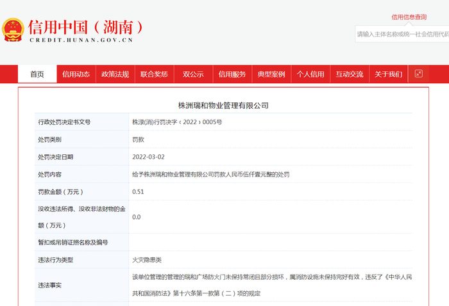Click violation facts text about 瑞和广场防火门
The image size is (449, 306).
pos(272,277)
